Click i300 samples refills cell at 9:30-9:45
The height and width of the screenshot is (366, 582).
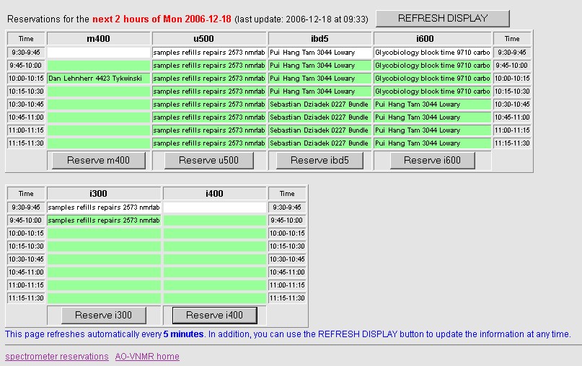point(104,207)
